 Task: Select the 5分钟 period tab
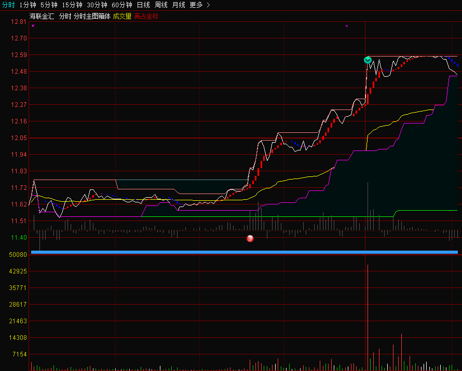click(x=49, y=5)
